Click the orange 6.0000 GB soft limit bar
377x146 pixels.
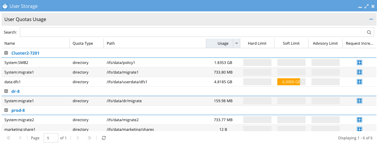click(289, 82)
